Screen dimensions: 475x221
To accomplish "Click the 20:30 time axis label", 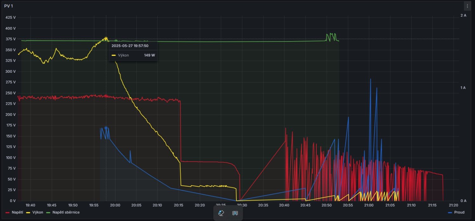I will click(242, 205).
